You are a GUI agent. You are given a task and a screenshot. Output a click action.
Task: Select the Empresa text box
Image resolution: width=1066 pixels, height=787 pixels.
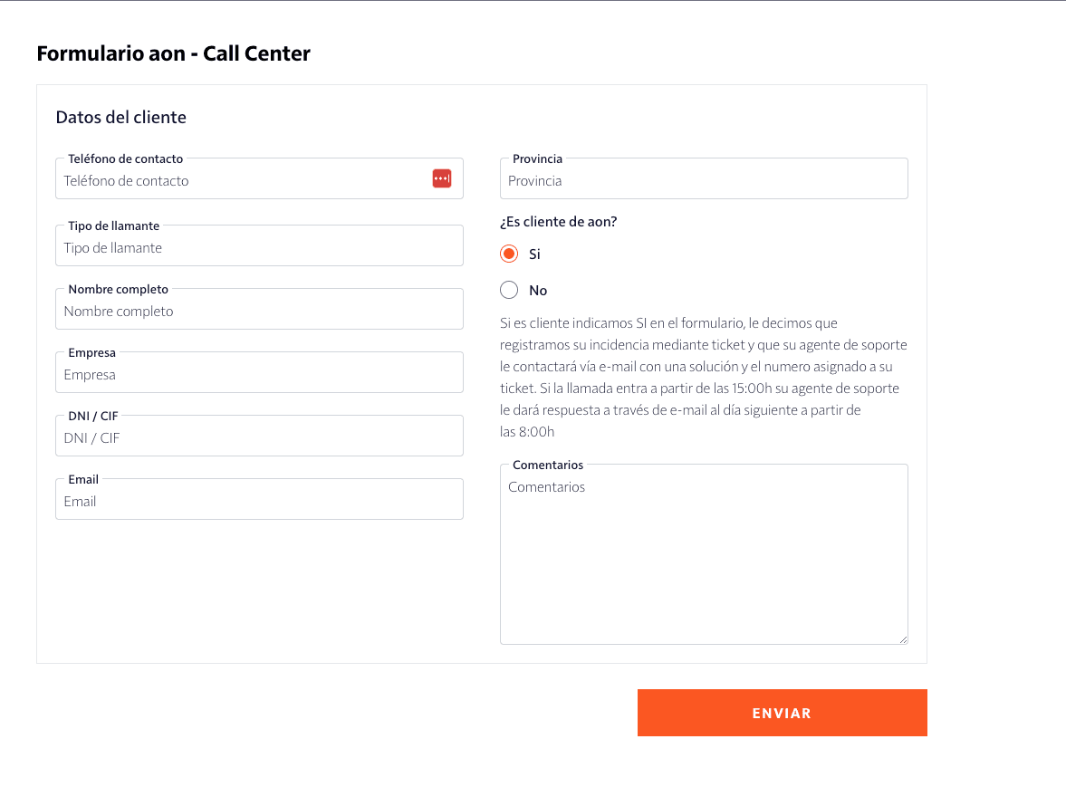point(259,374)
